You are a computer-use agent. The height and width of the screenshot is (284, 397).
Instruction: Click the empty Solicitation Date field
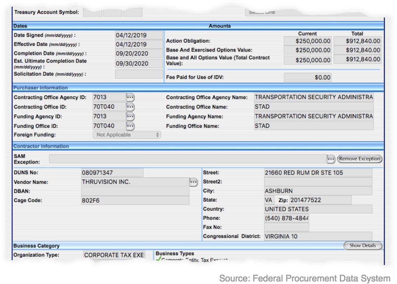[x=139, y=74]
